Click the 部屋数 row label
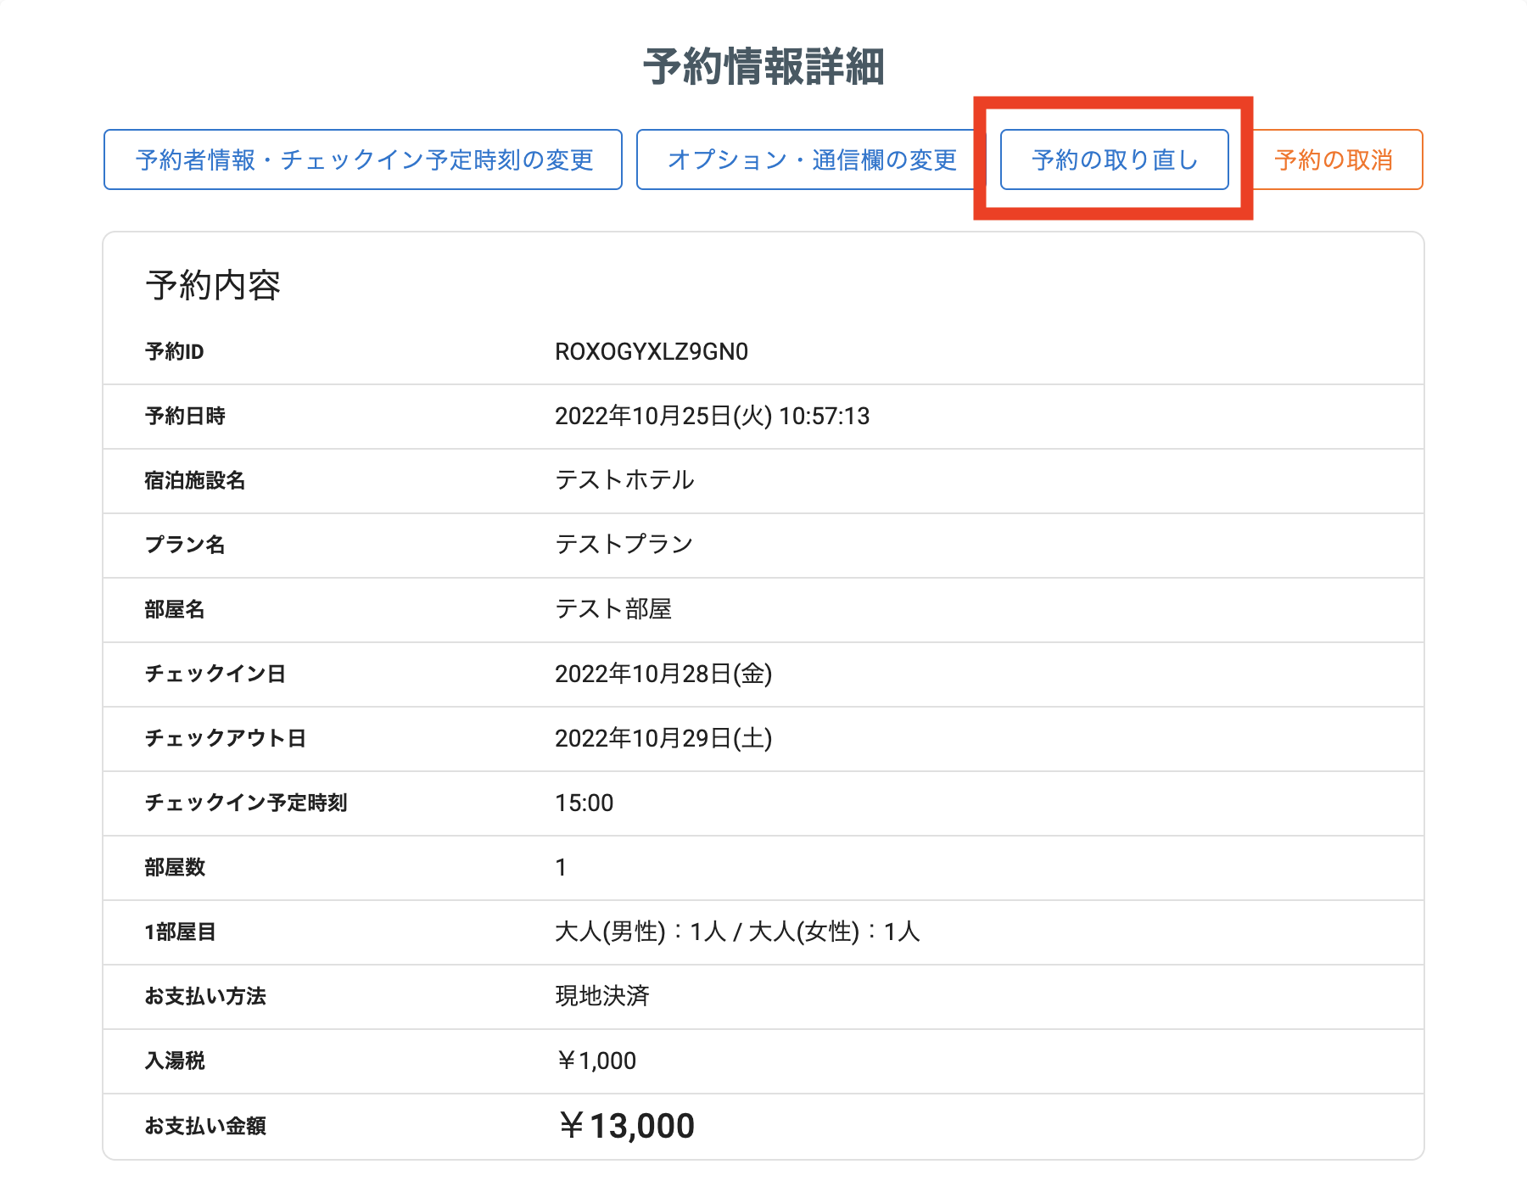This screenshot has height=1181, width=1527. tap(175, 867)
